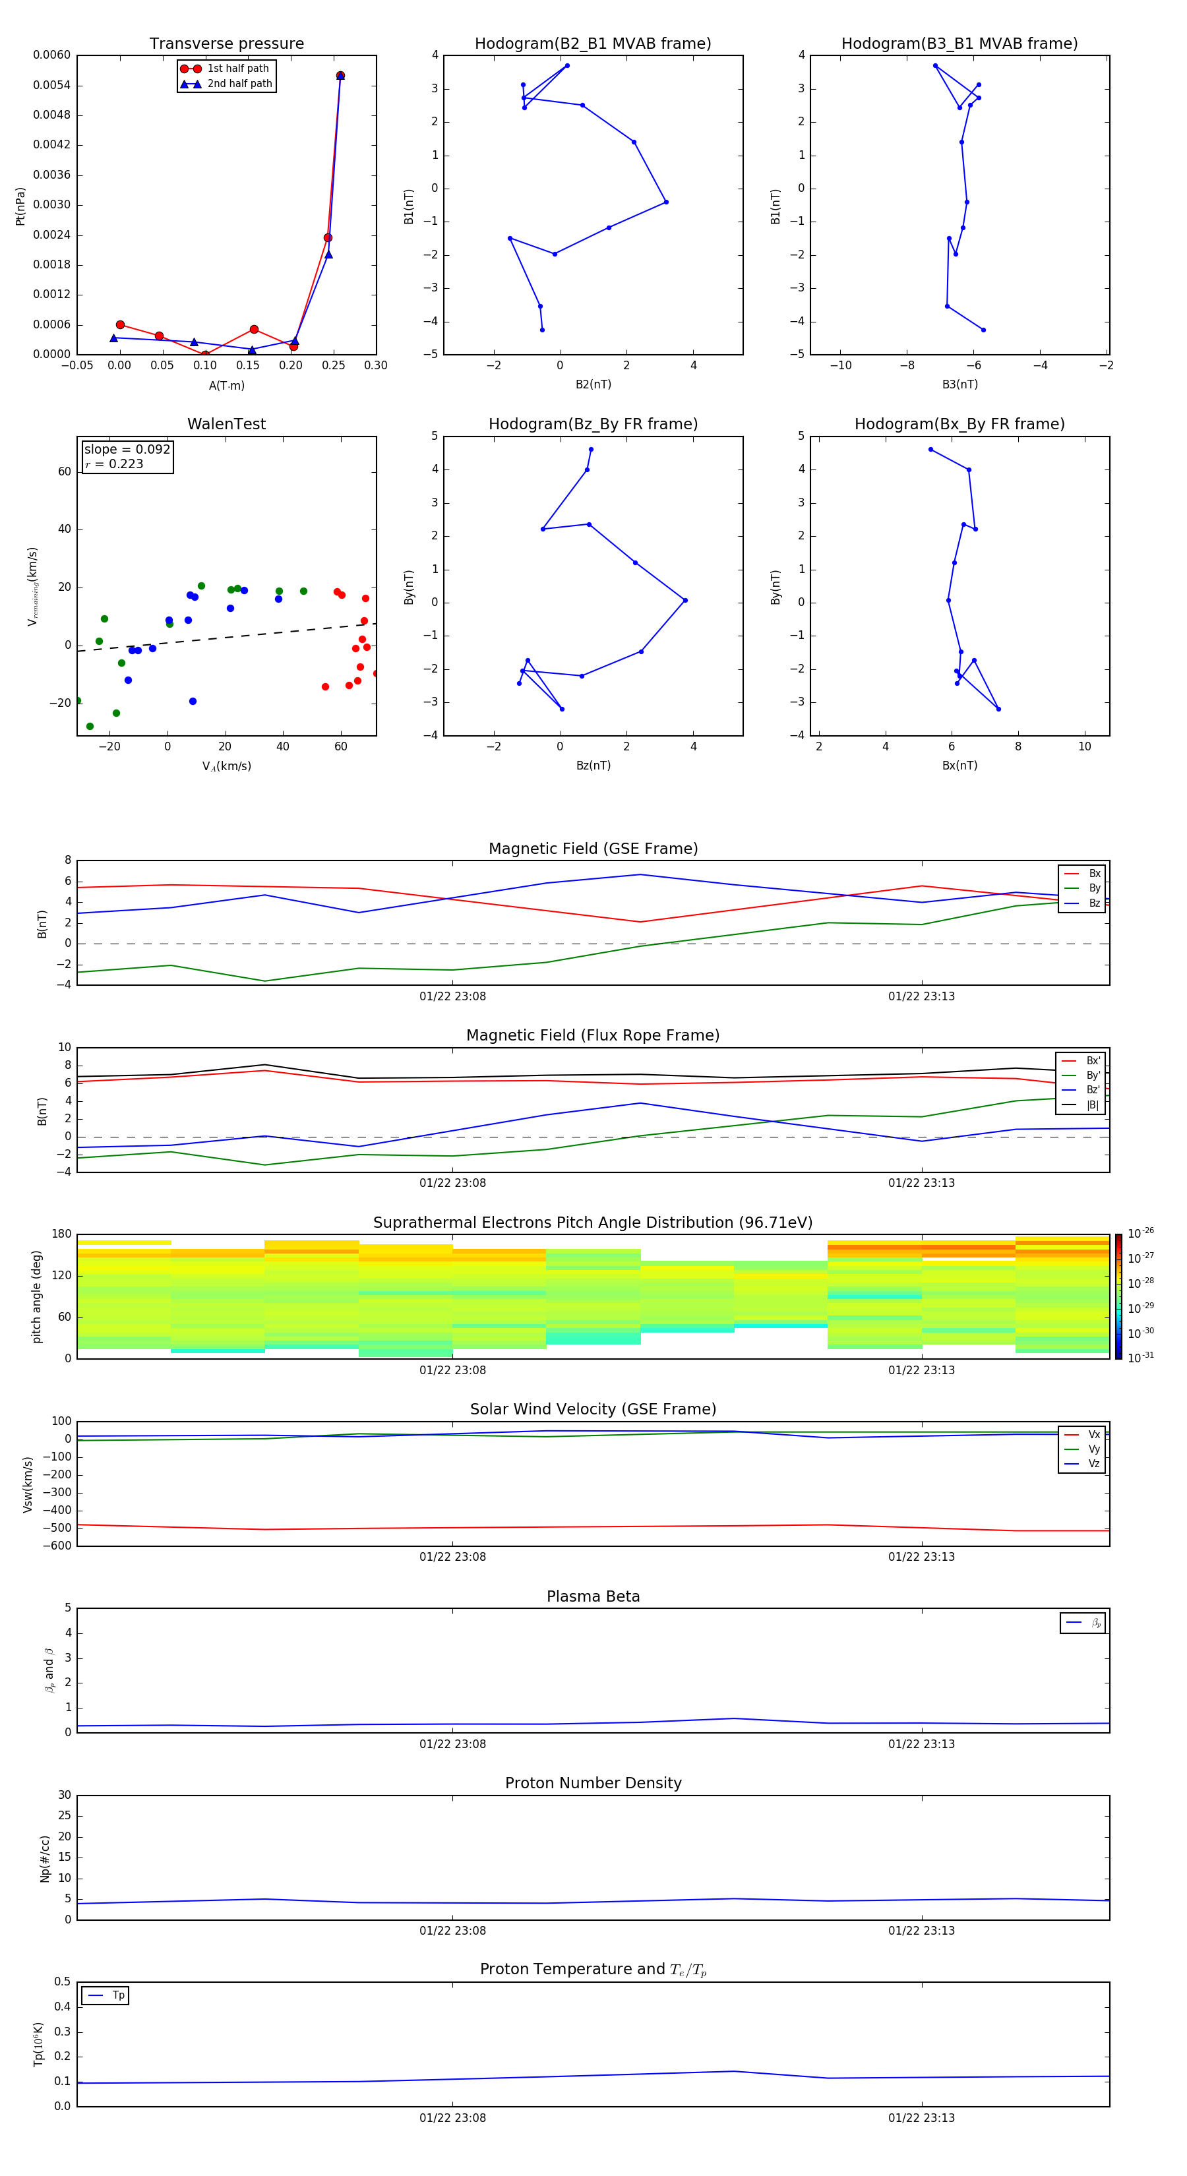Click the "pitch angle (deg)" y-axis label
This screenshot has width=1187, height=2176.
coord(36,1296)
